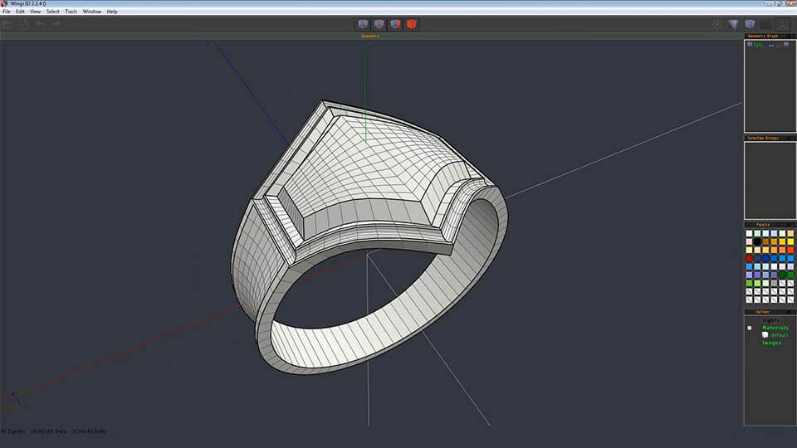Toggle ground plane toolbar icon

766,24
